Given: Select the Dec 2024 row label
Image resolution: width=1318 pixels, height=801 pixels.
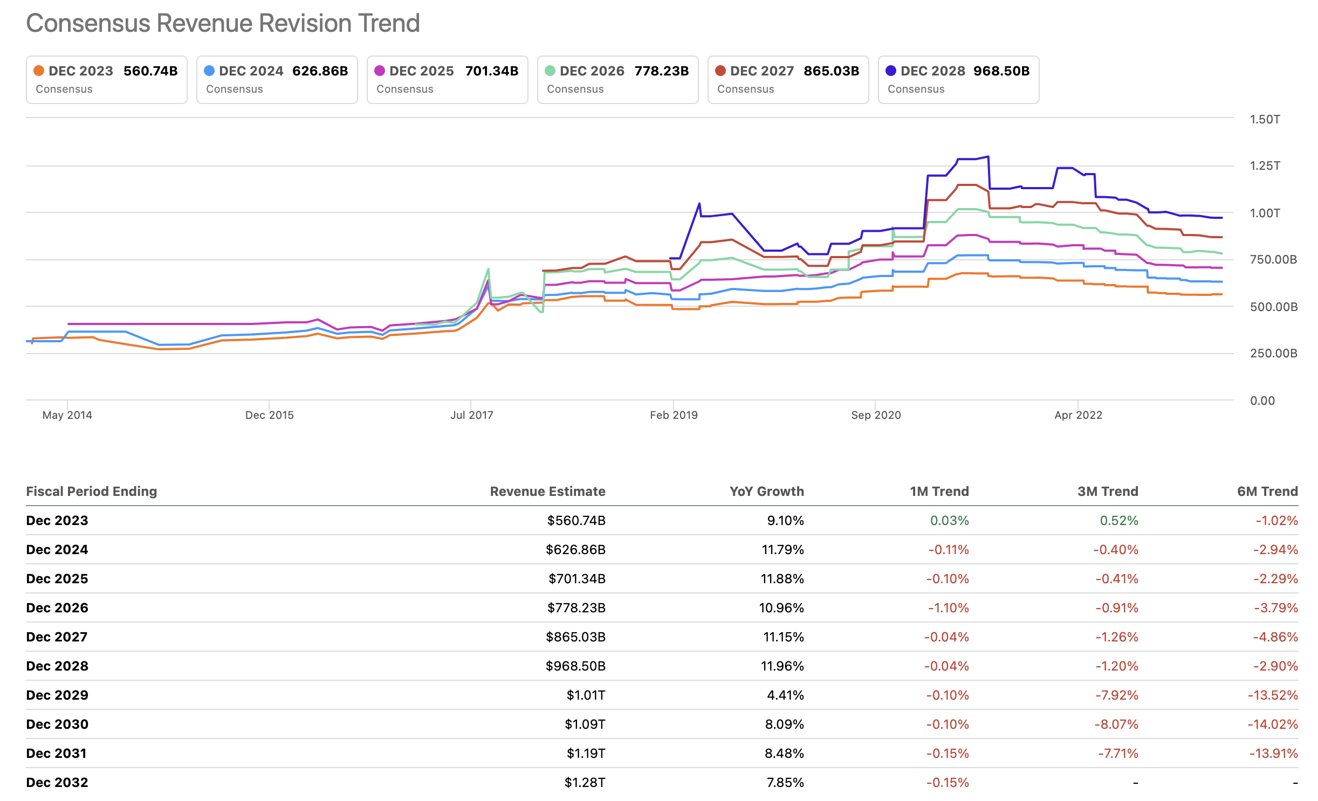Looking at the screenshot, I should 57,549.
